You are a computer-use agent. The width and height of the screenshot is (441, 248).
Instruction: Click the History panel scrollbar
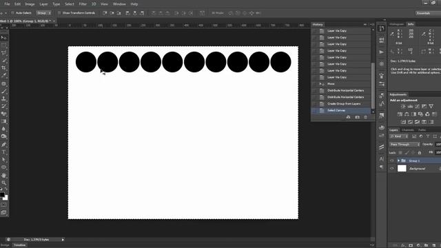(373, 85)
